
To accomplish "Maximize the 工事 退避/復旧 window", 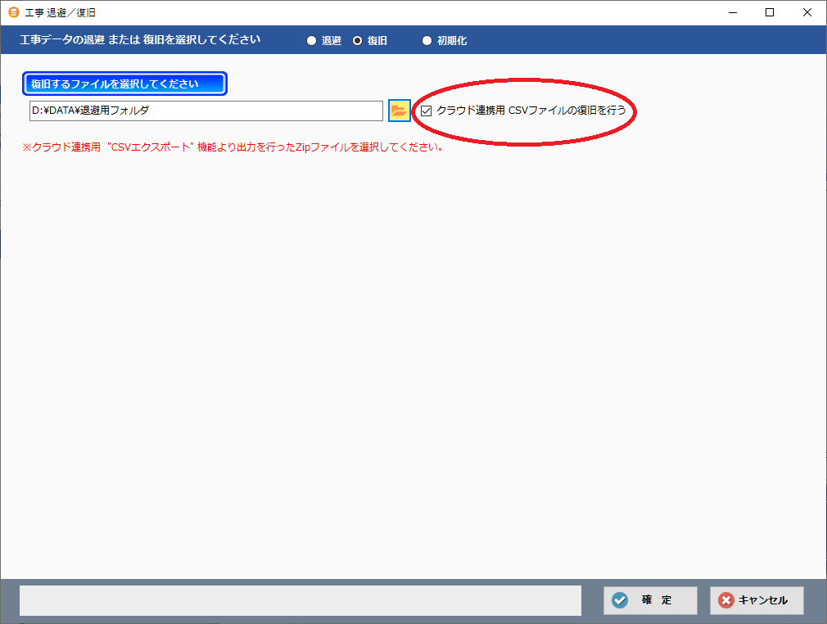I will pyautogui.click(x=770, y=12).
